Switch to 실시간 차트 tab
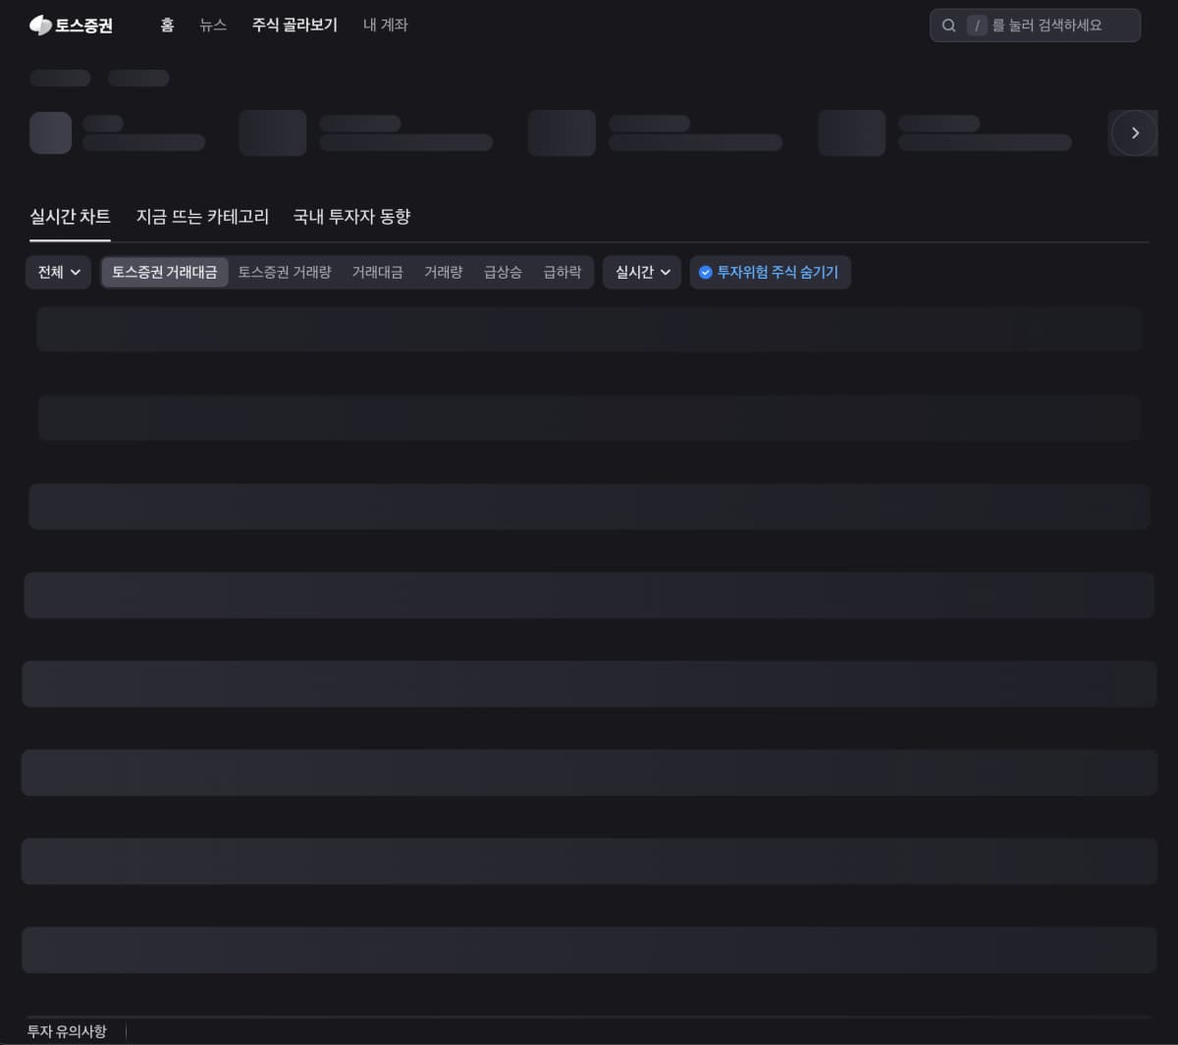Viewport: 1178px width, 1045px height. [70, 217]
